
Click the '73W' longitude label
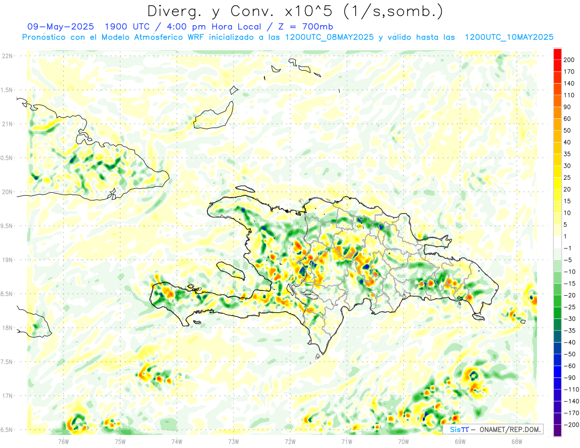tap(233, 441)
